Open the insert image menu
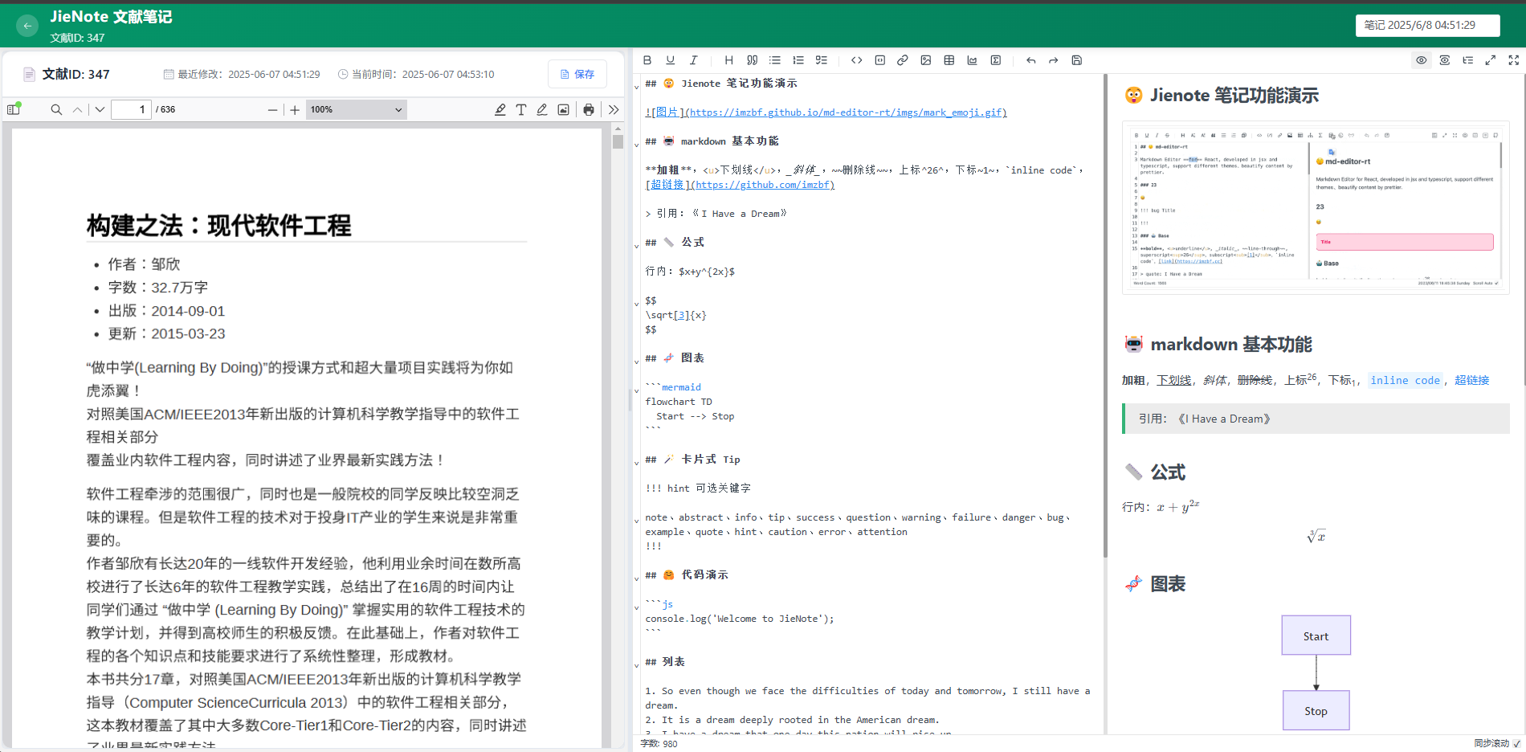1526x752 pixels. [926, 60]
